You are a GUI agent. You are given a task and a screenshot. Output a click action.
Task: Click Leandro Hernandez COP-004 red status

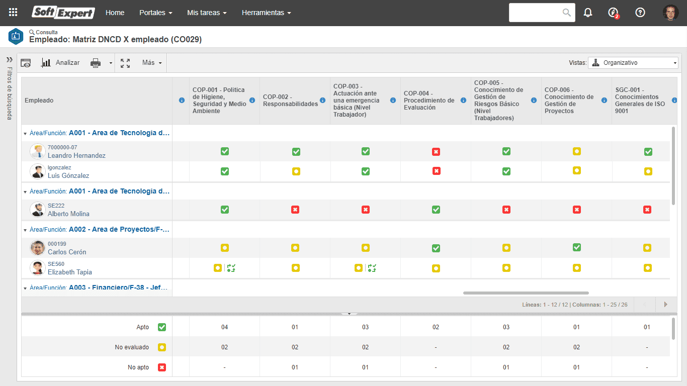436,151
